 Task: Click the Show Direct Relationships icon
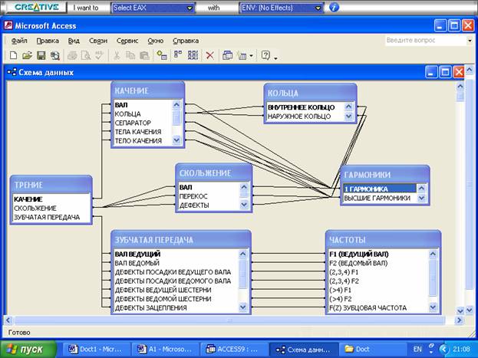pyautogui.click(x=178, y=55)
